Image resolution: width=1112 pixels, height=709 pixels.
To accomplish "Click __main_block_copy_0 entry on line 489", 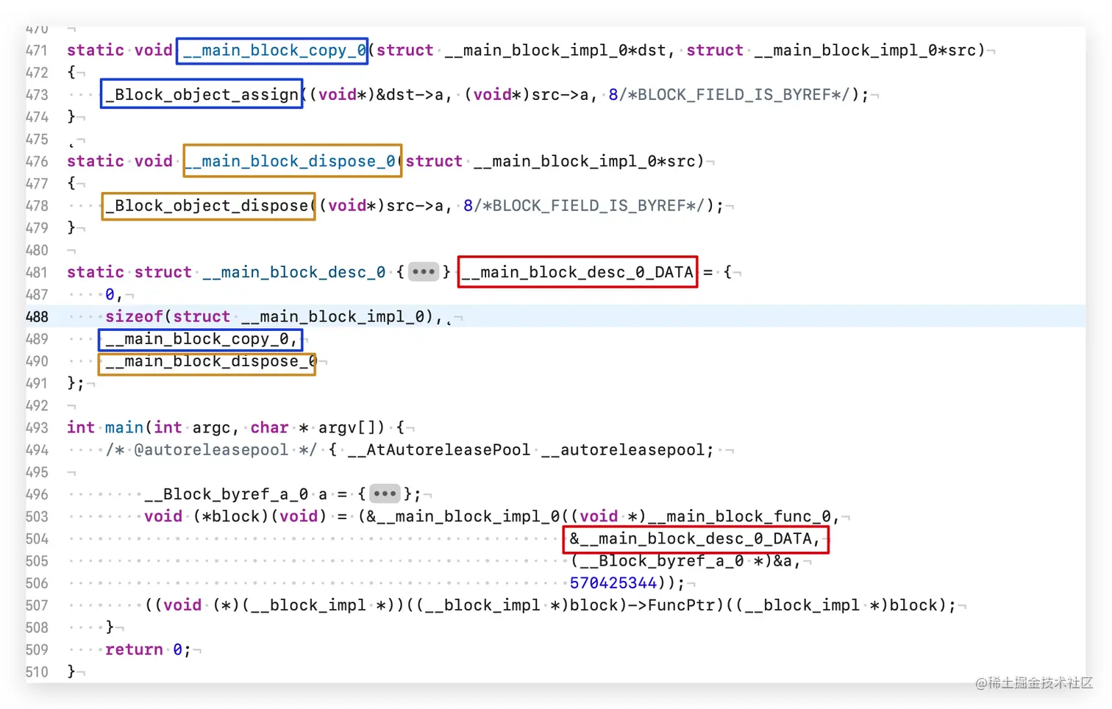I will [x=197, y=339].
